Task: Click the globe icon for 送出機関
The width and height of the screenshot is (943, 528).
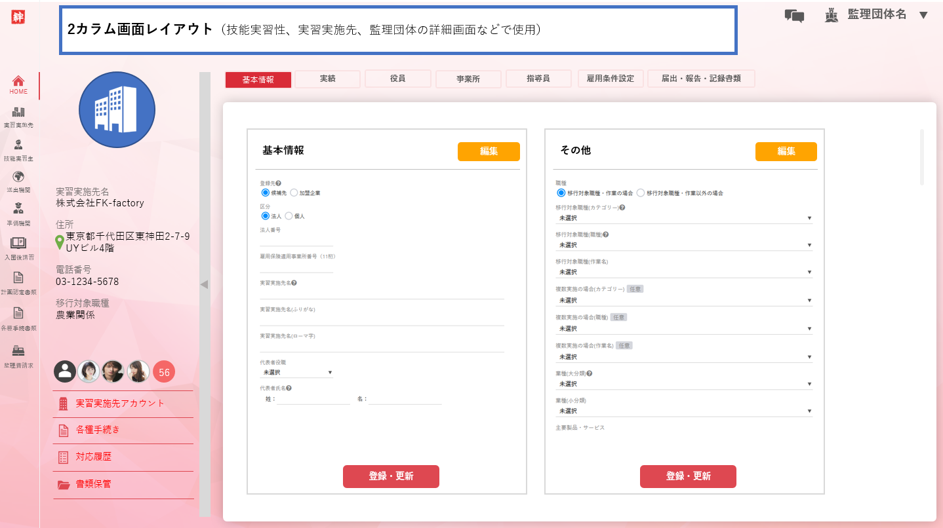Action: point(18,177)
